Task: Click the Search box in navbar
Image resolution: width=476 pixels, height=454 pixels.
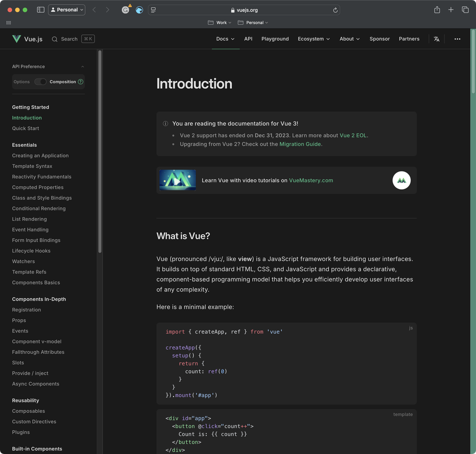Action: point(73,39)
